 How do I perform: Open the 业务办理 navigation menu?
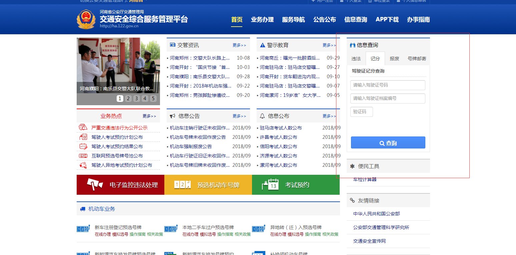(x=262, y=20)
